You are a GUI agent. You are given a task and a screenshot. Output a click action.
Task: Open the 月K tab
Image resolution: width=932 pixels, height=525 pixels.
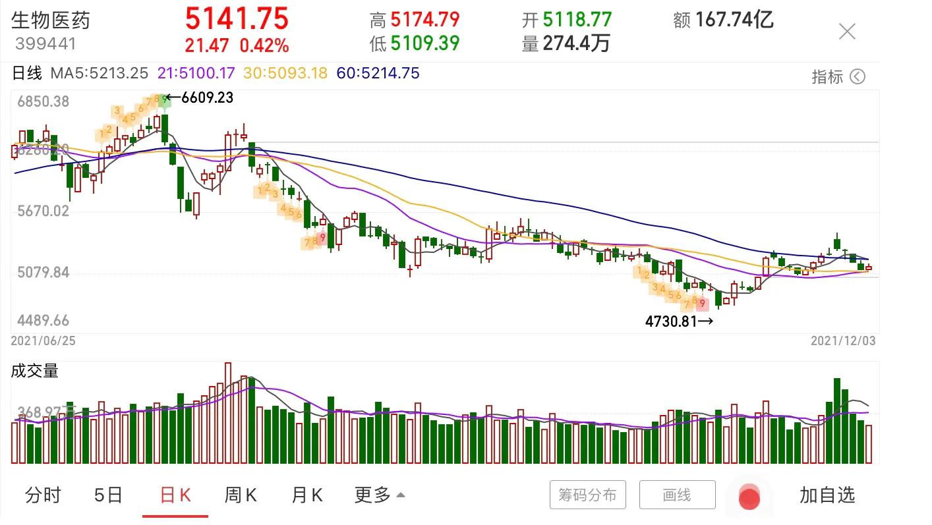pyautogui.click(x=306, y=495)
